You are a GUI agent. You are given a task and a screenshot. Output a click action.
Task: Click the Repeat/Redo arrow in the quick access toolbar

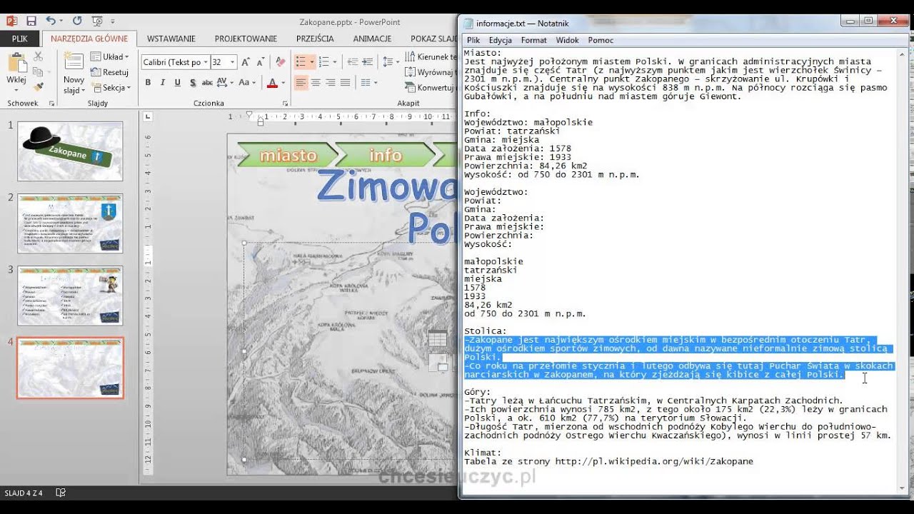pos(77,21)
